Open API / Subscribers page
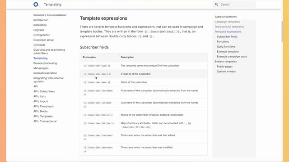This screenshot has width=289, height=162. tap(44, 91)
